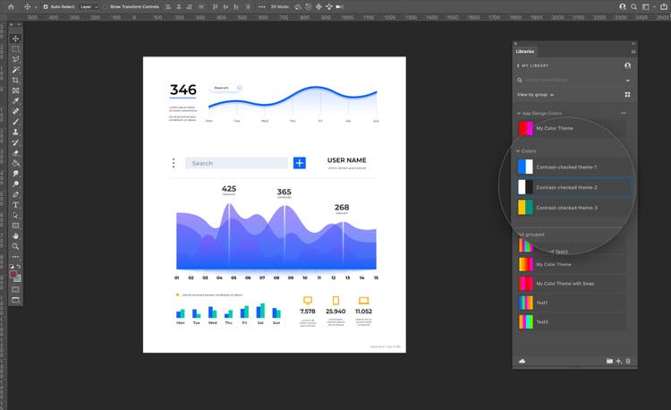Open the Libraries panel flyout menu
Viewport: 671px width, 410px height.
633,52
